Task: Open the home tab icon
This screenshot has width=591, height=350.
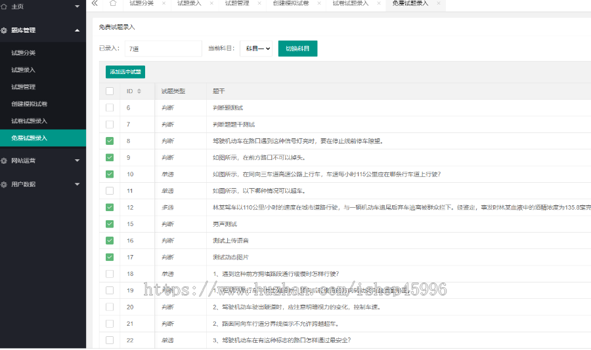Action: (113, 3)
